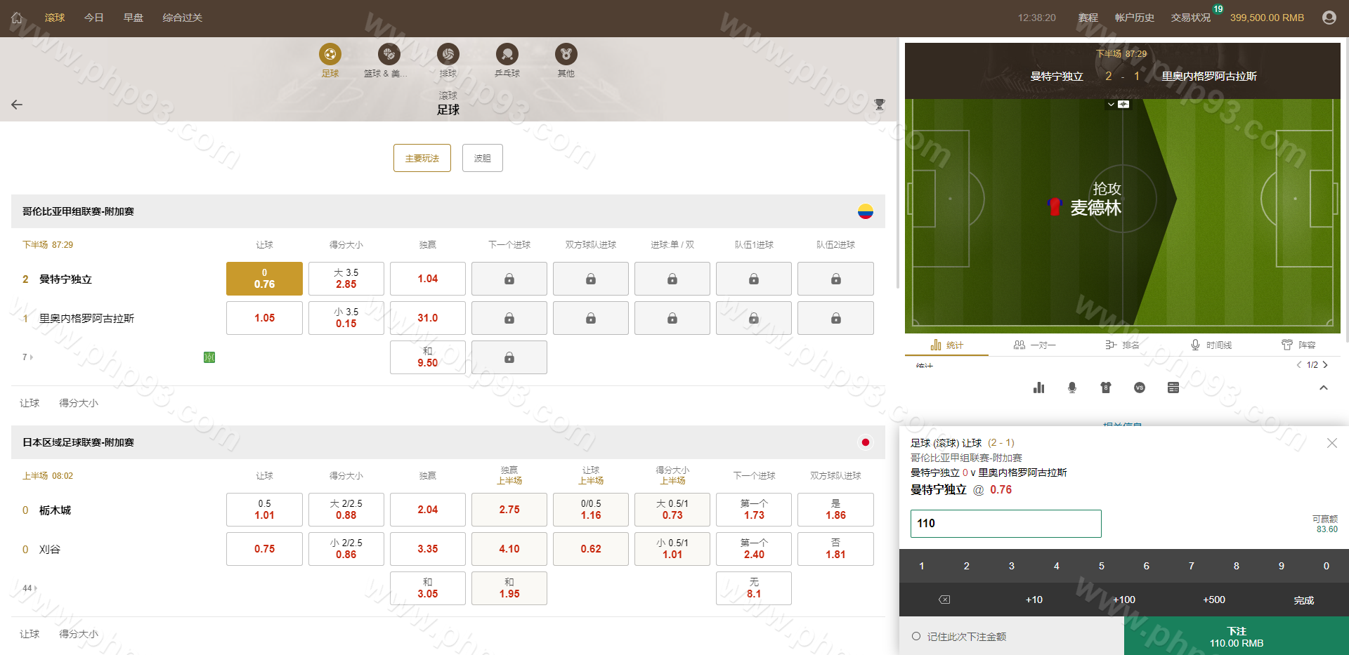Switch to the 时间线 timeline tab
Image resolution: width=1349 pixels, height=655 pixels.
1211,345
